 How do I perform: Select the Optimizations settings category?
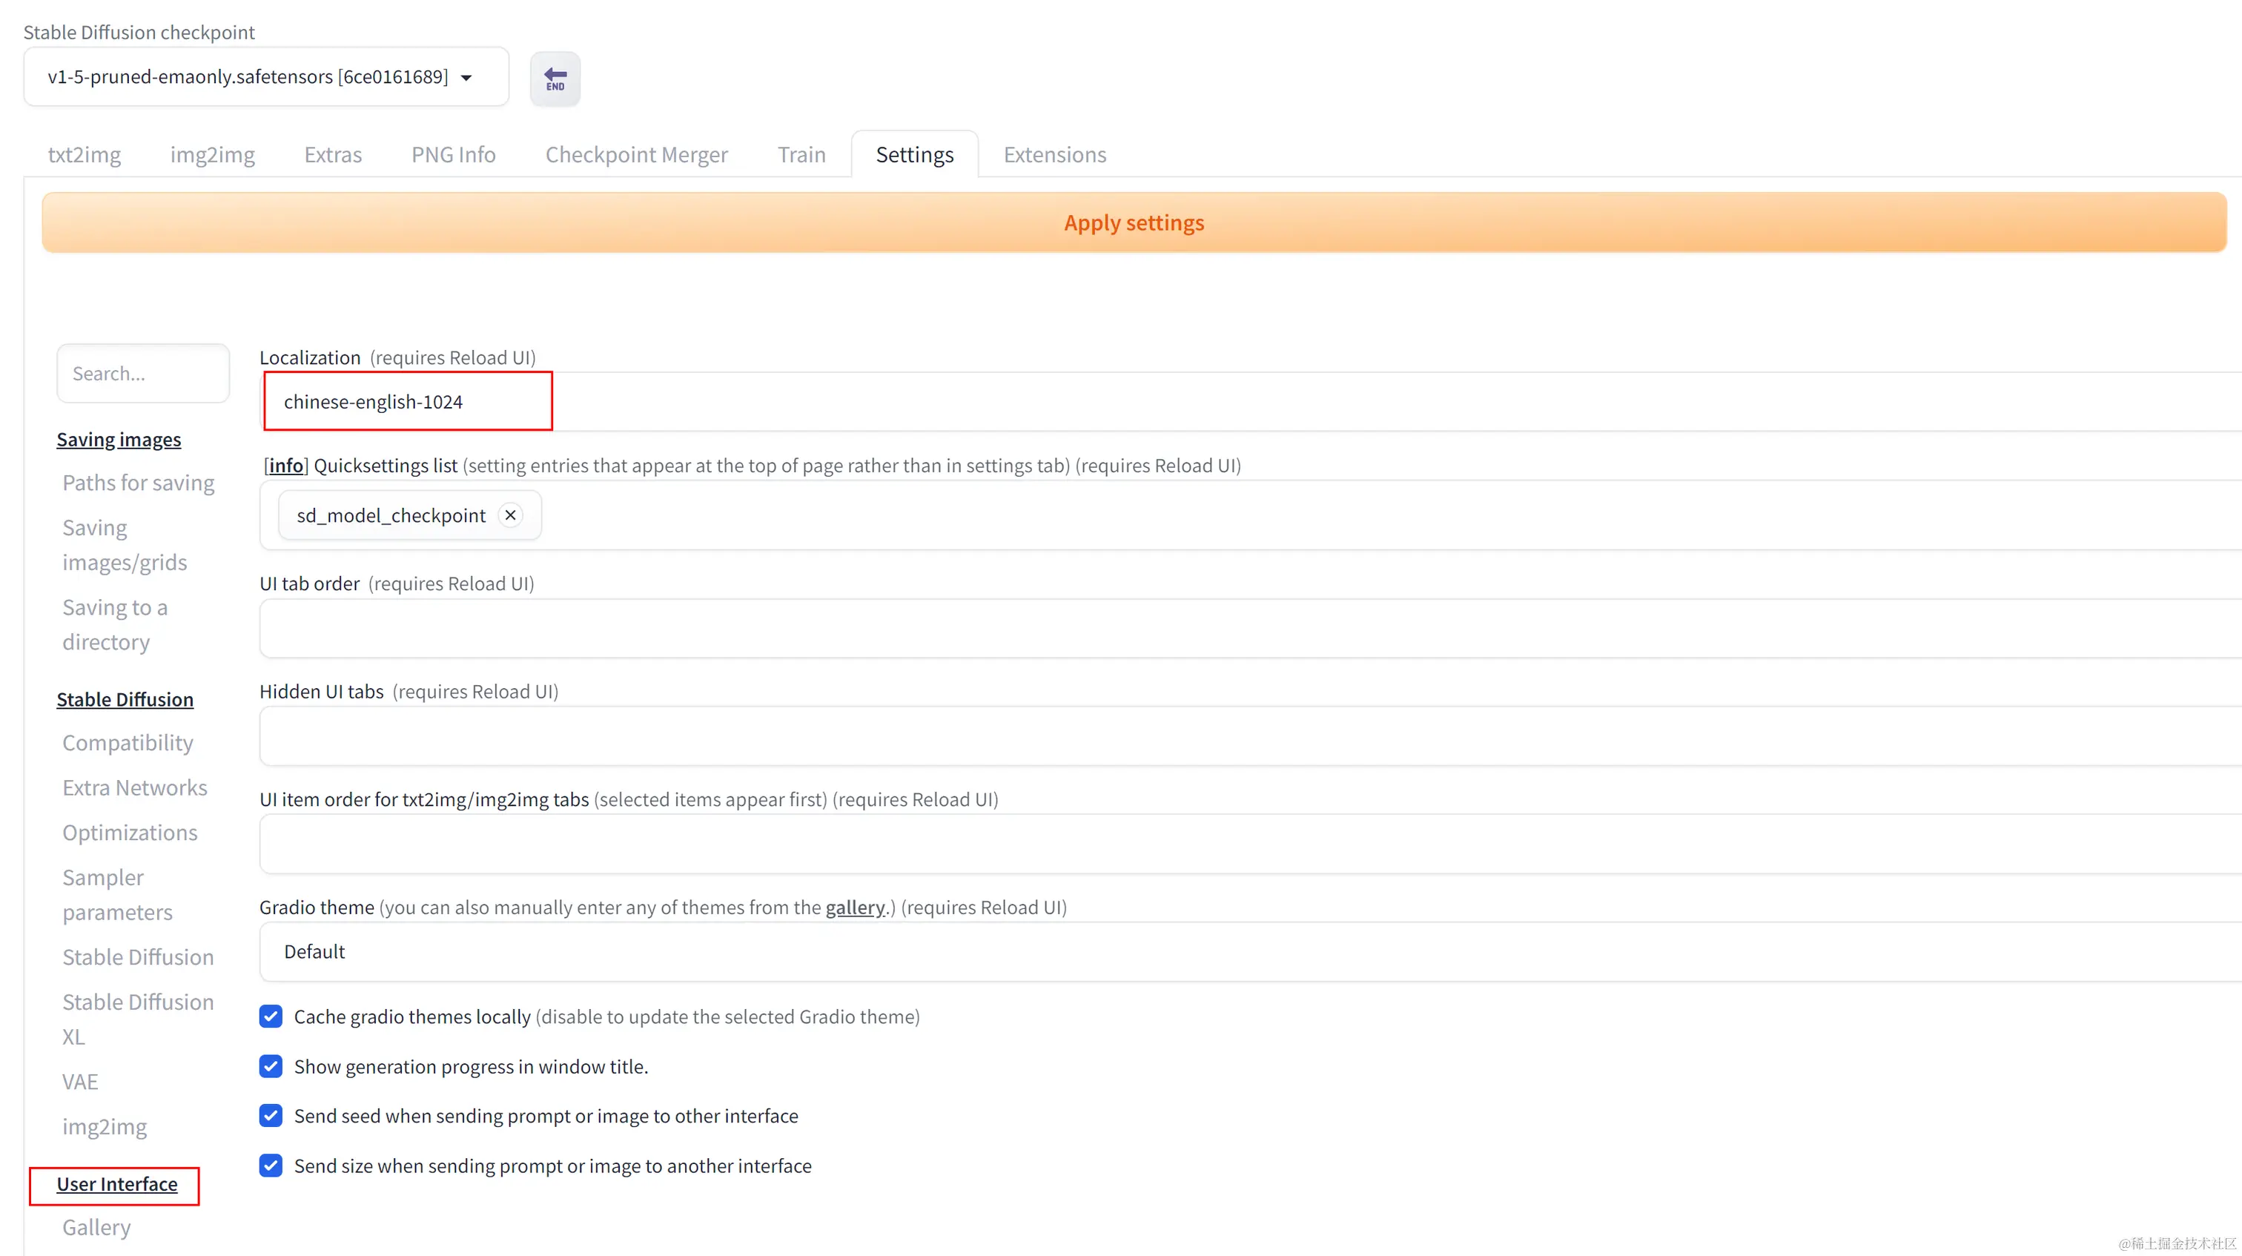(130, 833)
